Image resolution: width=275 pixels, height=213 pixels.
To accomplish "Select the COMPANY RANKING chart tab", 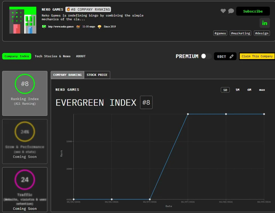I will pos(67,75).
